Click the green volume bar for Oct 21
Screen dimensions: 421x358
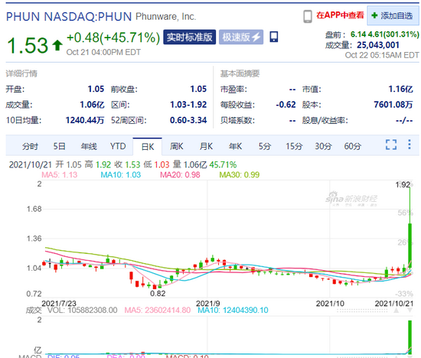410,337
